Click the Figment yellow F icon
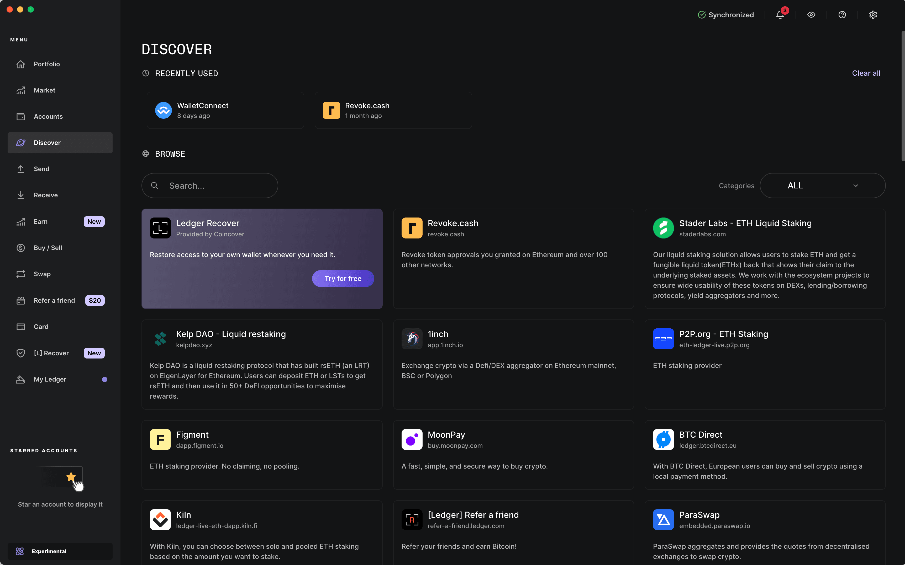 point(160,439)
